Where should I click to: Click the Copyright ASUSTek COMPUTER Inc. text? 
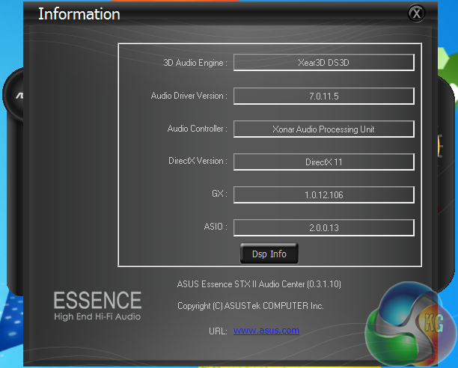tap(250, 306)
